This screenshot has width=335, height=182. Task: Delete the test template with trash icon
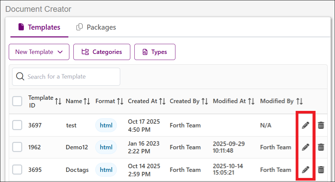[x=321, y=125]
